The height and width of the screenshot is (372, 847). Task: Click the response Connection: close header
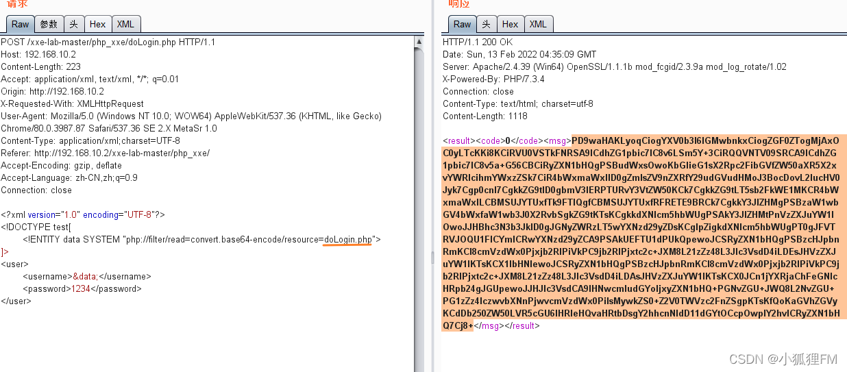click(478, 92)
